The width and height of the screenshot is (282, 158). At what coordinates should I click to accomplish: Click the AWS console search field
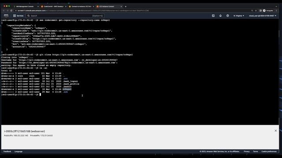(65, 16)
